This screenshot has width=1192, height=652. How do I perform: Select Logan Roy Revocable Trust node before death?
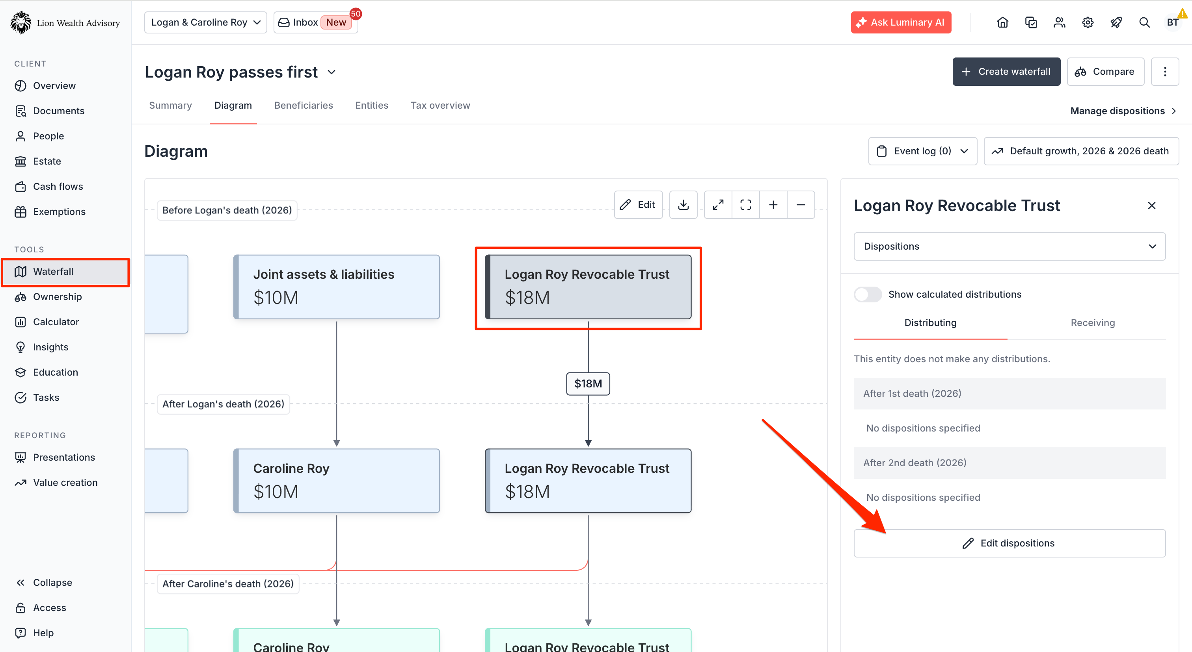pyautogui.click(x=588, y=287)
